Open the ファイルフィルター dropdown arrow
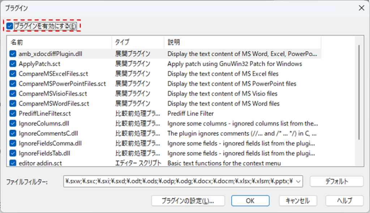Viewport: 370px width, 213px height. (298, 181)
